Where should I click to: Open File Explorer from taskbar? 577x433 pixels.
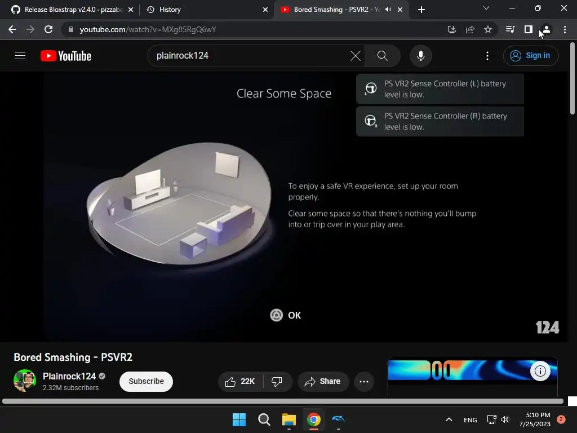[x=289, y=419]
